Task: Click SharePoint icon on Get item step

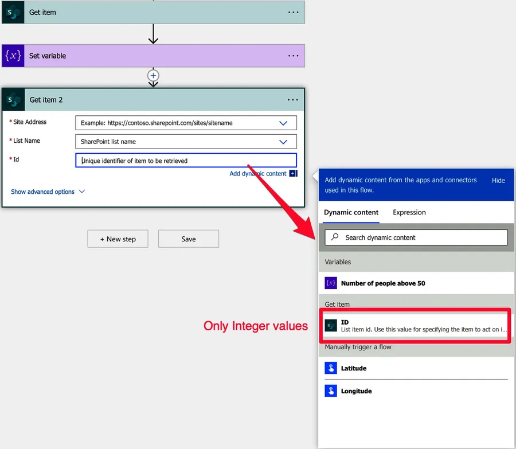Action: (x=13, y=12)
